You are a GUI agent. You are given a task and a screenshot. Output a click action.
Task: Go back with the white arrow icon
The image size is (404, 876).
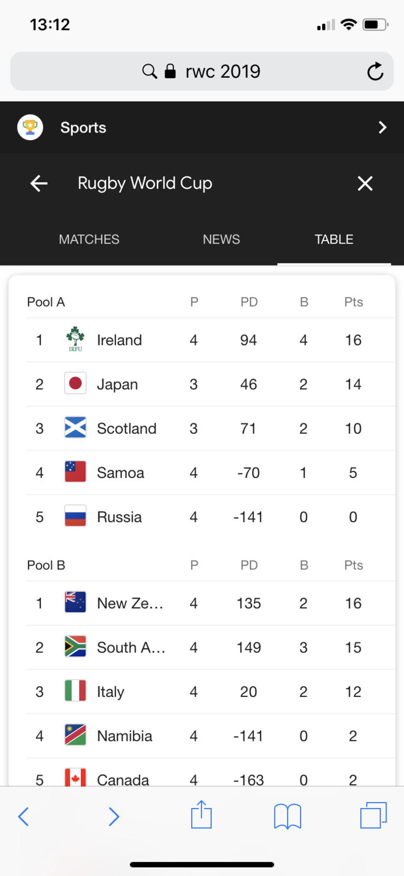click(39, 183)
